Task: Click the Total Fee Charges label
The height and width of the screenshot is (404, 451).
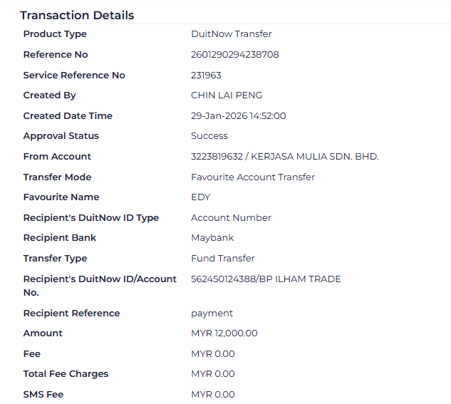Action: coord(66,374)
